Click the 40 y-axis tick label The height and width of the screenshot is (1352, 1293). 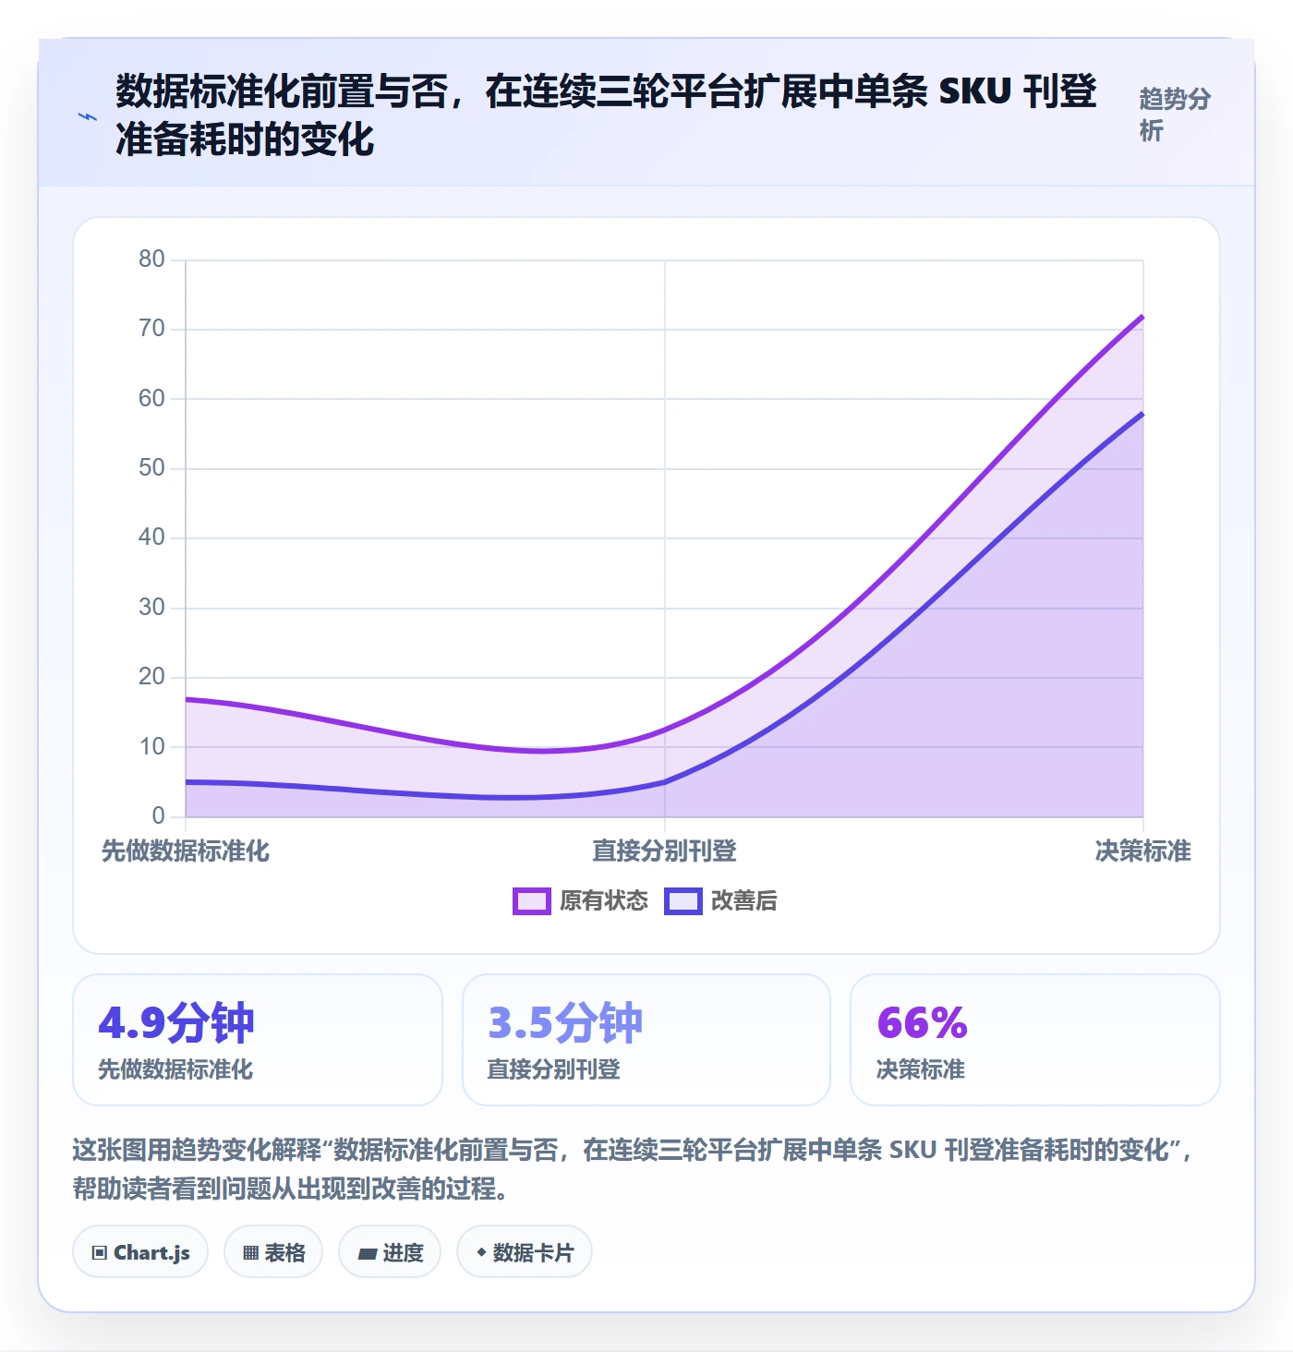coord(151,537)
